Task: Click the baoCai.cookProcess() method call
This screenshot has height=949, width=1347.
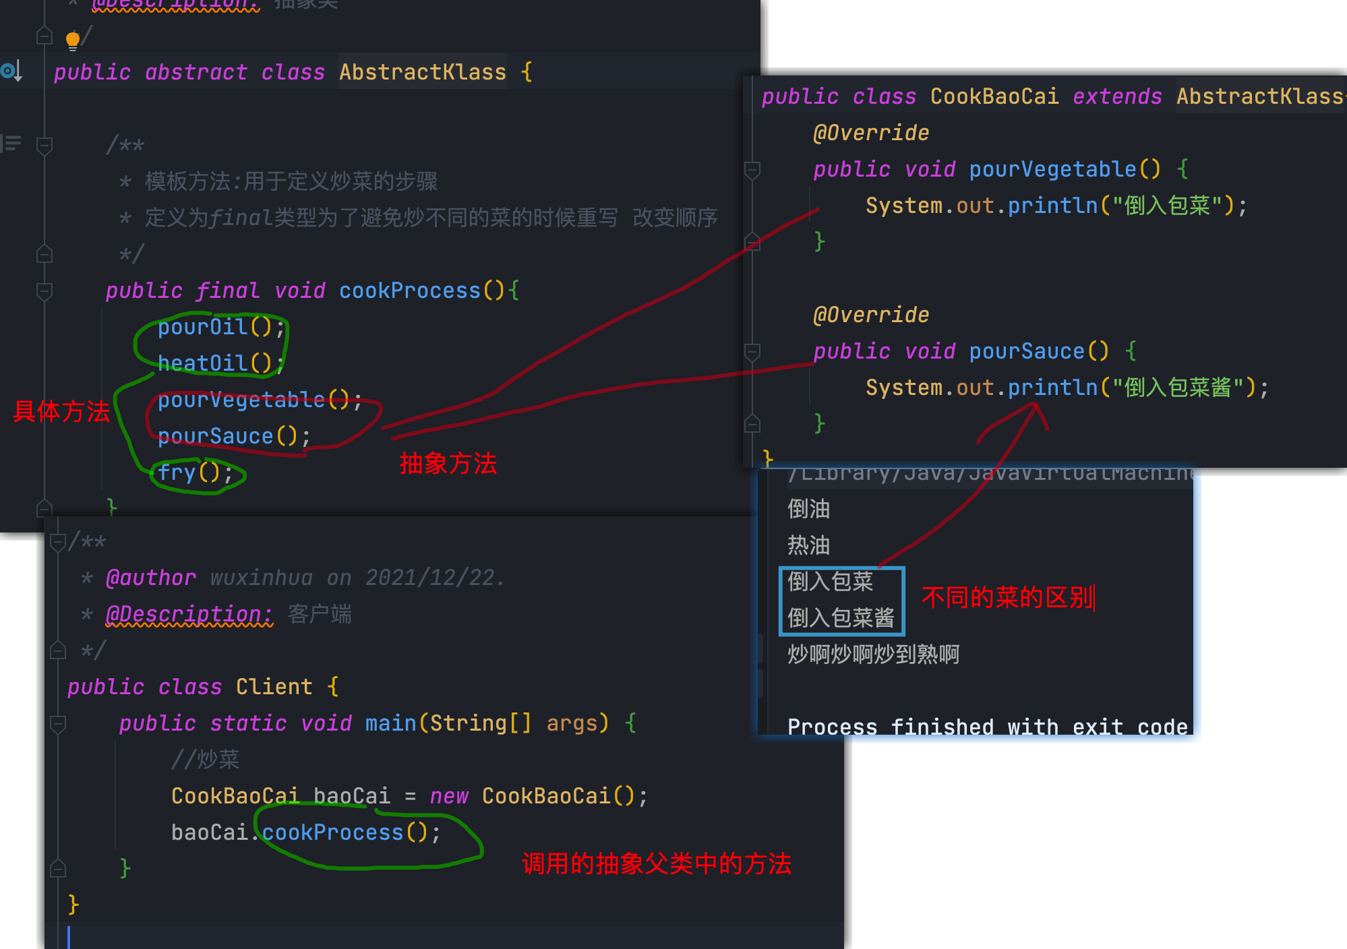Action: (332, 832)
